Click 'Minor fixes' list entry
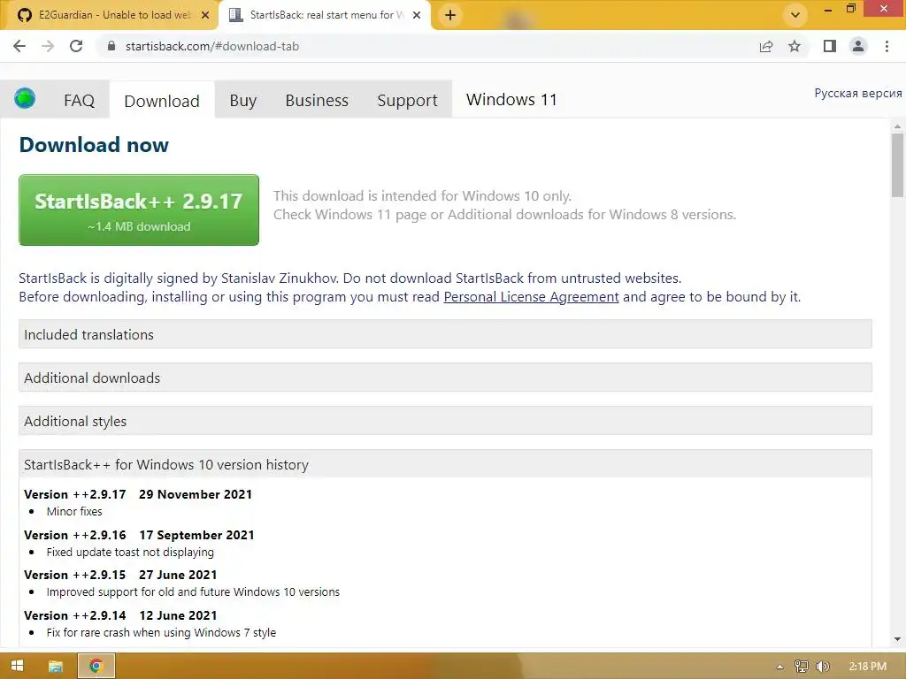This screenshot has height=679, width=906. point(74,511)
